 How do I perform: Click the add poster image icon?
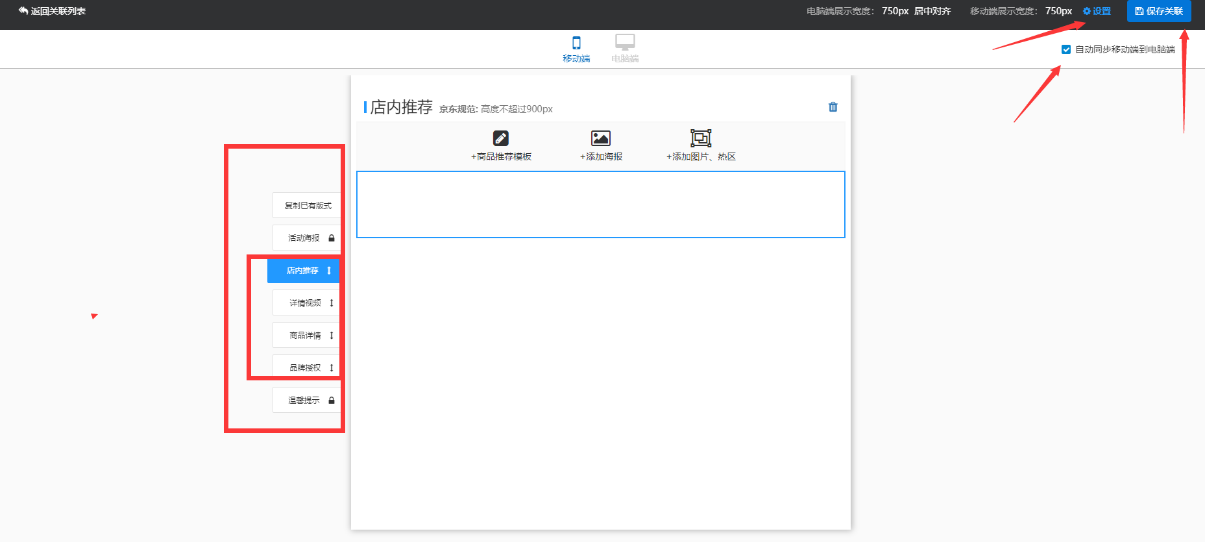click(600, 138)
